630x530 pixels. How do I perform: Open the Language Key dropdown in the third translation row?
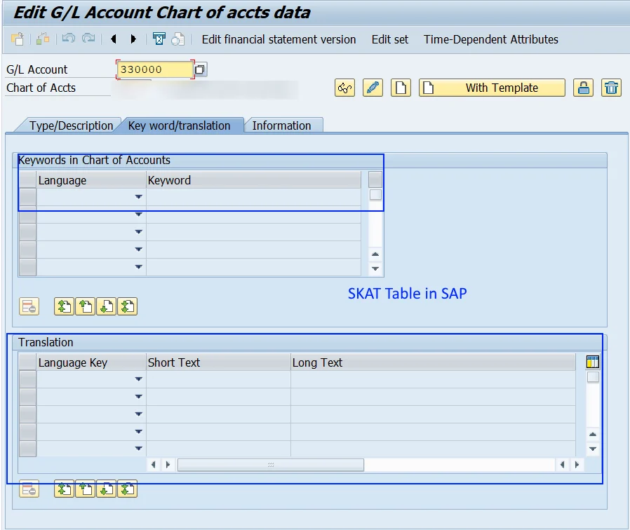[139, 414]
